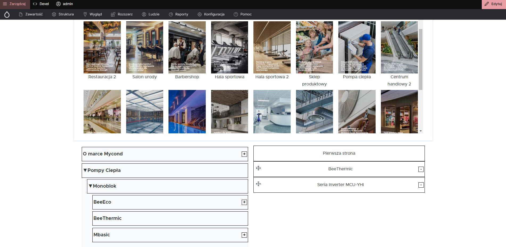Open the Zawartość menu
Screen dimensions: 506x247
[x=31, y=14]
